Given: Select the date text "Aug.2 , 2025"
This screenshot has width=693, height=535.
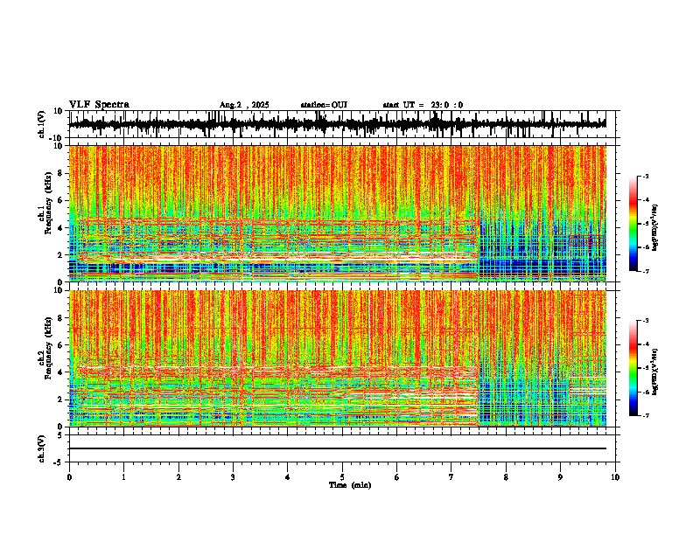Looking at the screenshot, I should coord(244,105).
